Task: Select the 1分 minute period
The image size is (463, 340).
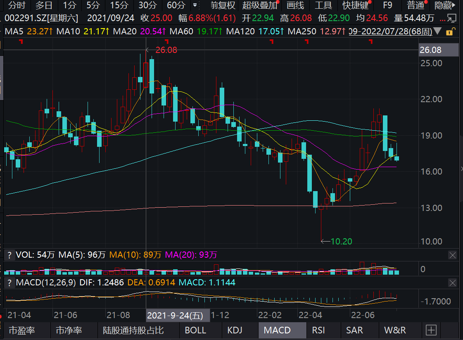Action: (70, 5)
